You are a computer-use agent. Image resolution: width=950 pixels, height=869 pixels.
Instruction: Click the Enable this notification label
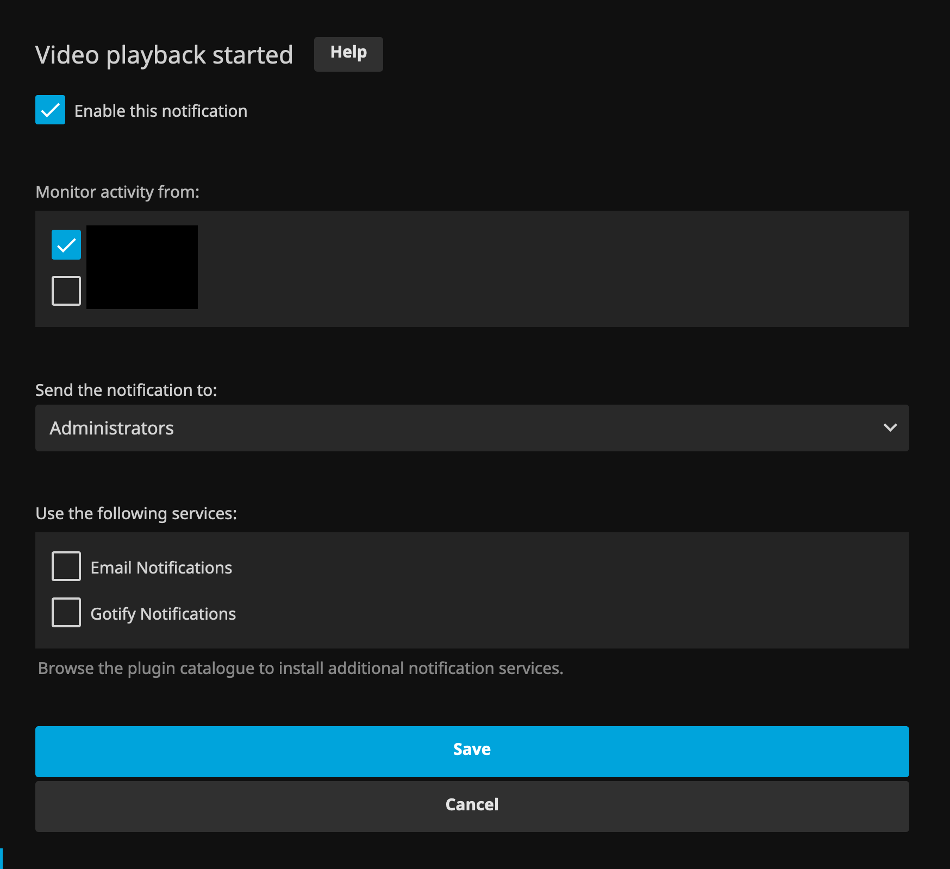[161, 111]
